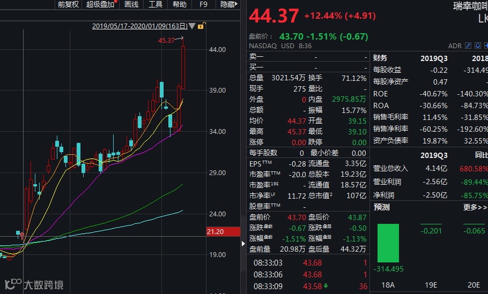Screen dimensions: 488x294
Task: Click the 财务 financials header
Action: coord(380,58)
